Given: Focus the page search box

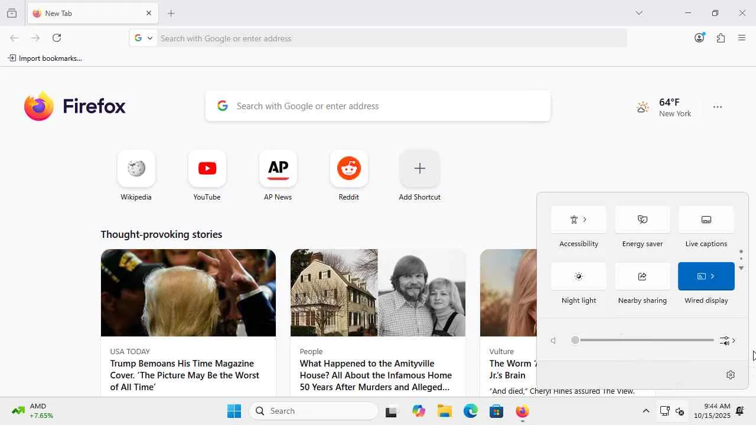Looking at the screenshot, I should (x=378, y=106).
